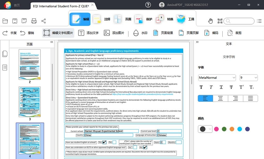Viewport: 264px width, 159px height.
Task: Switch to the 注释 annotate tab
Action: [x=101, y=19]
